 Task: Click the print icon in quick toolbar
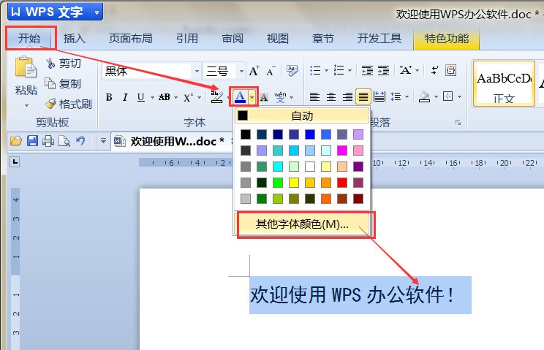(48, 141)
